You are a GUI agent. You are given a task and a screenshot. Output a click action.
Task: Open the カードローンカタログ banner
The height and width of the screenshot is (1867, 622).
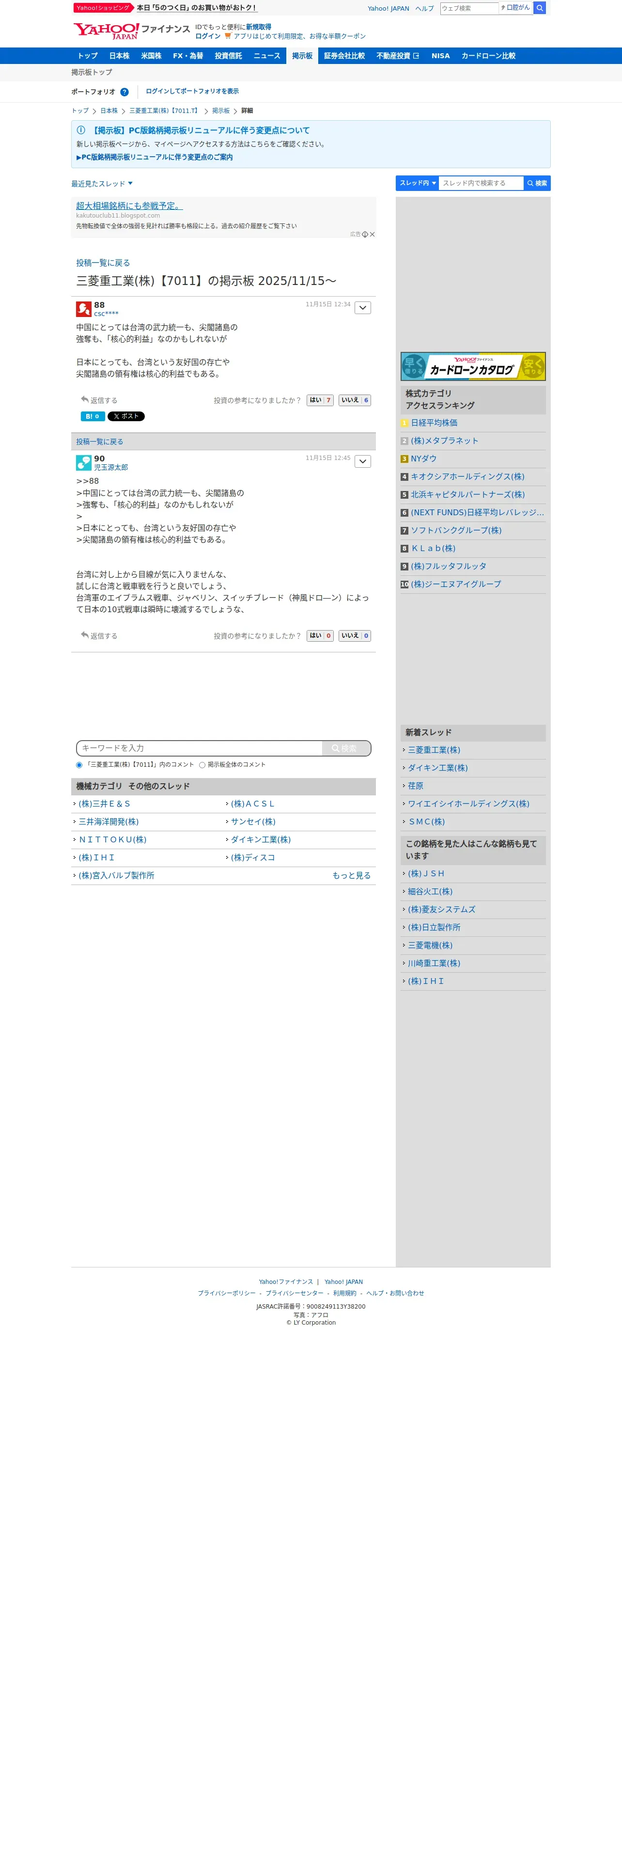point(473,367)
